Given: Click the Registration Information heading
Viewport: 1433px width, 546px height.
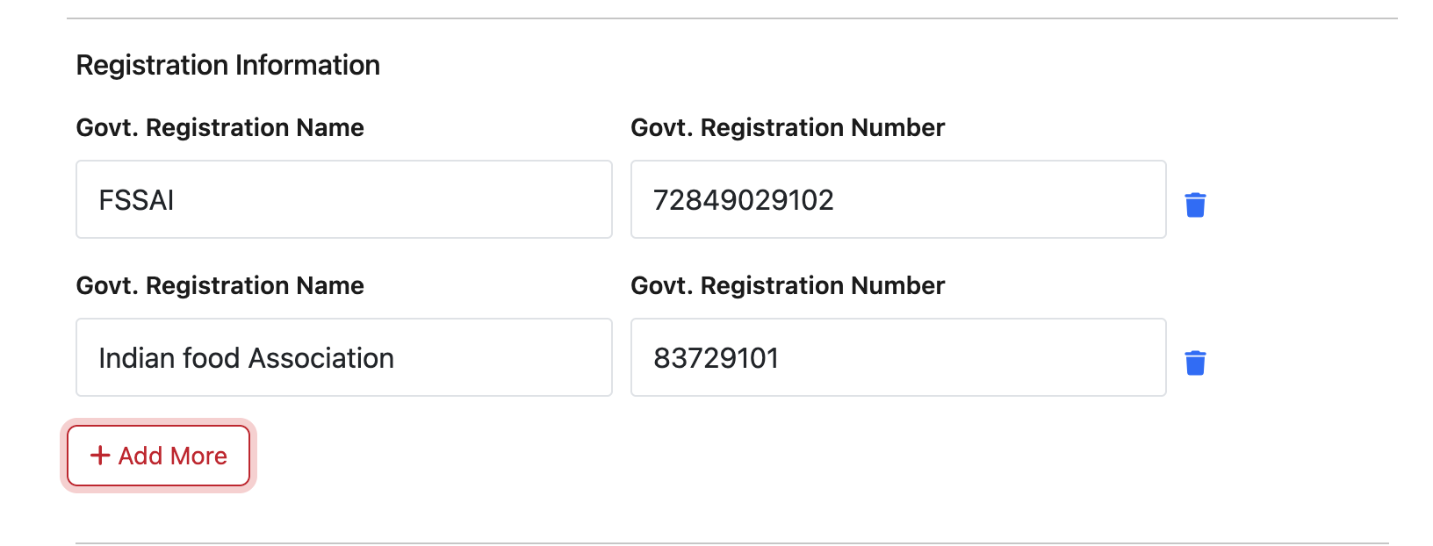Looking at the screenshot, I should pos(227,65).
